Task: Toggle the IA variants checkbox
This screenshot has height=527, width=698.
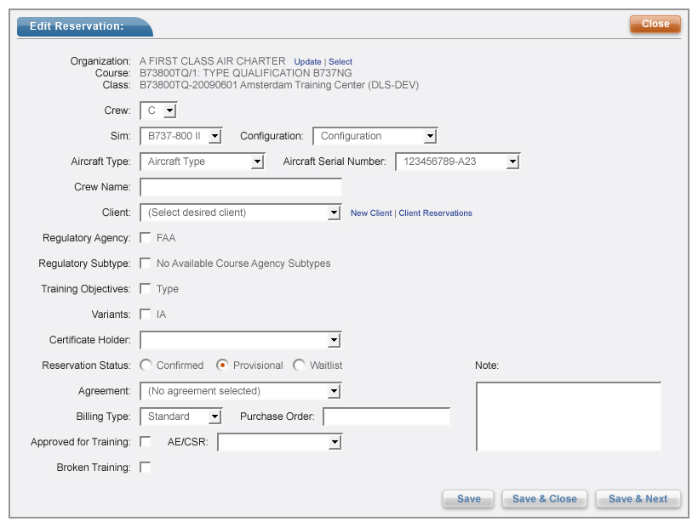Action: click(146, 314)
